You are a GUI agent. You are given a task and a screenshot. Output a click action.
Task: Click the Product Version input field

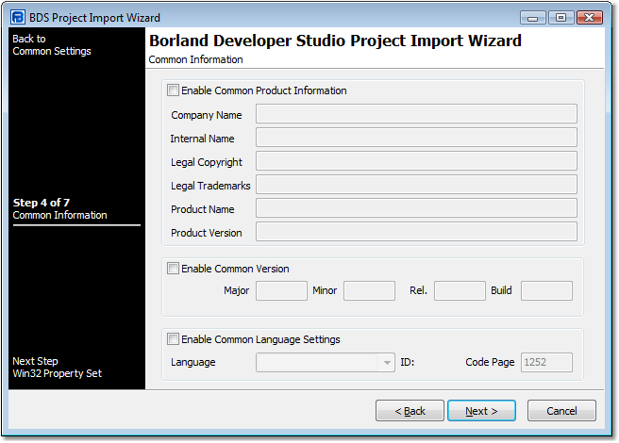pos(416,232)
